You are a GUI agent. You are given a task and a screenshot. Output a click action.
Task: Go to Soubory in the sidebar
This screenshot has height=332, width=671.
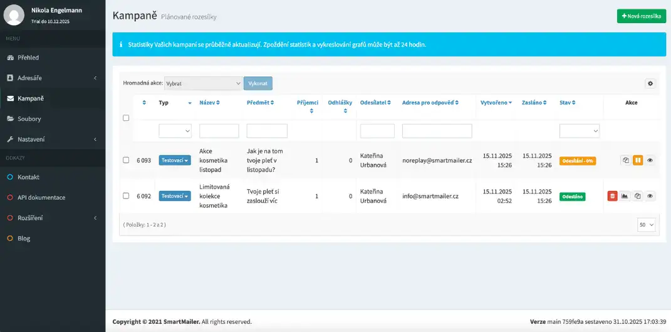coord(29,118)
